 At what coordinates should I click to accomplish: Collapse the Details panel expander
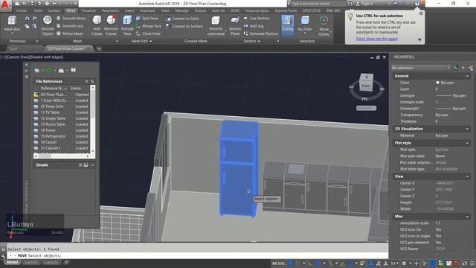point(92,165)
